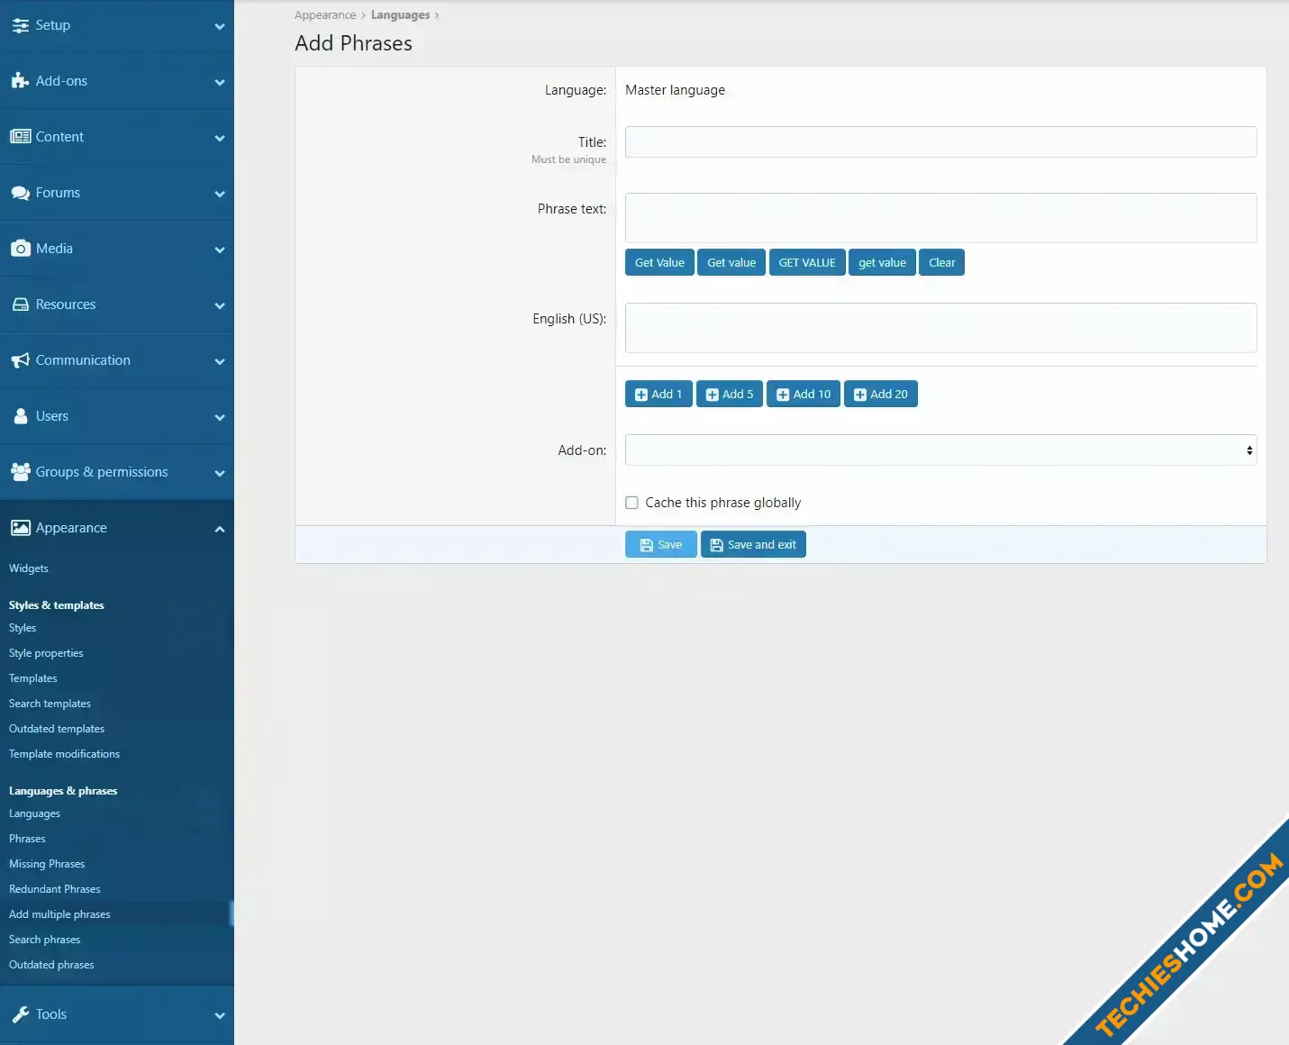
Task: Open Redundant Phrases
Action: click(55, 889)
